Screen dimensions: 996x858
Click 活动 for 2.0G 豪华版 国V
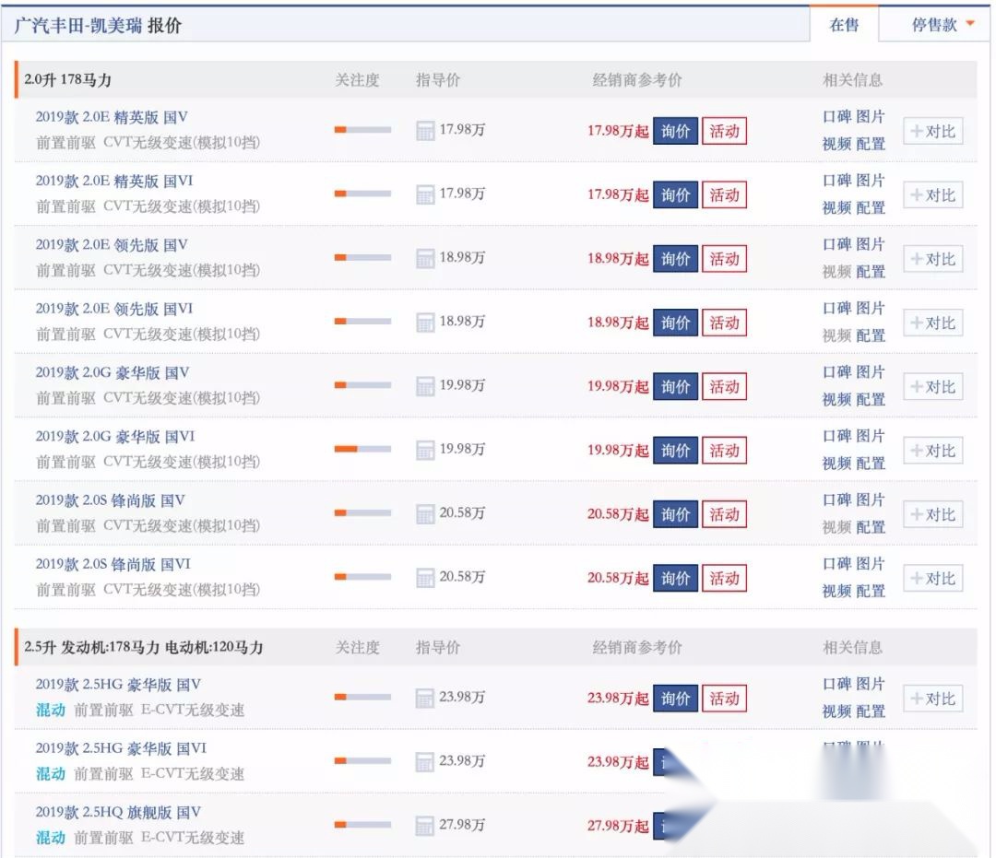pos(724,386)
